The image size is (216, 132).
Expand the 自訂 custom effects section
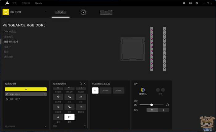coord(85,126)
